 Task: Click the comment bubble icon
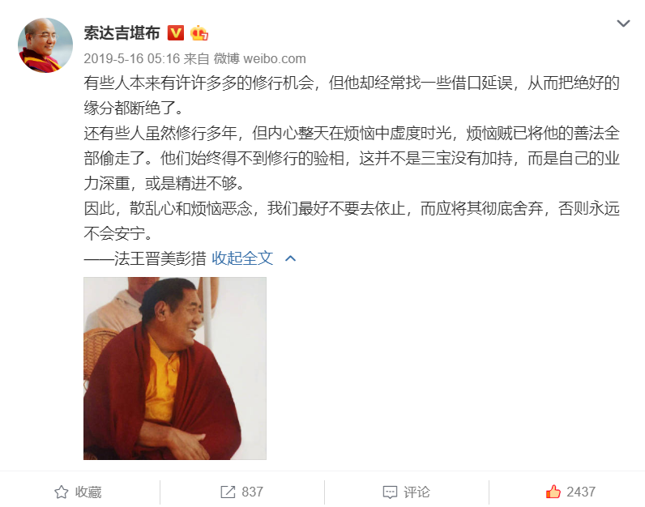[x=390, y=492]
